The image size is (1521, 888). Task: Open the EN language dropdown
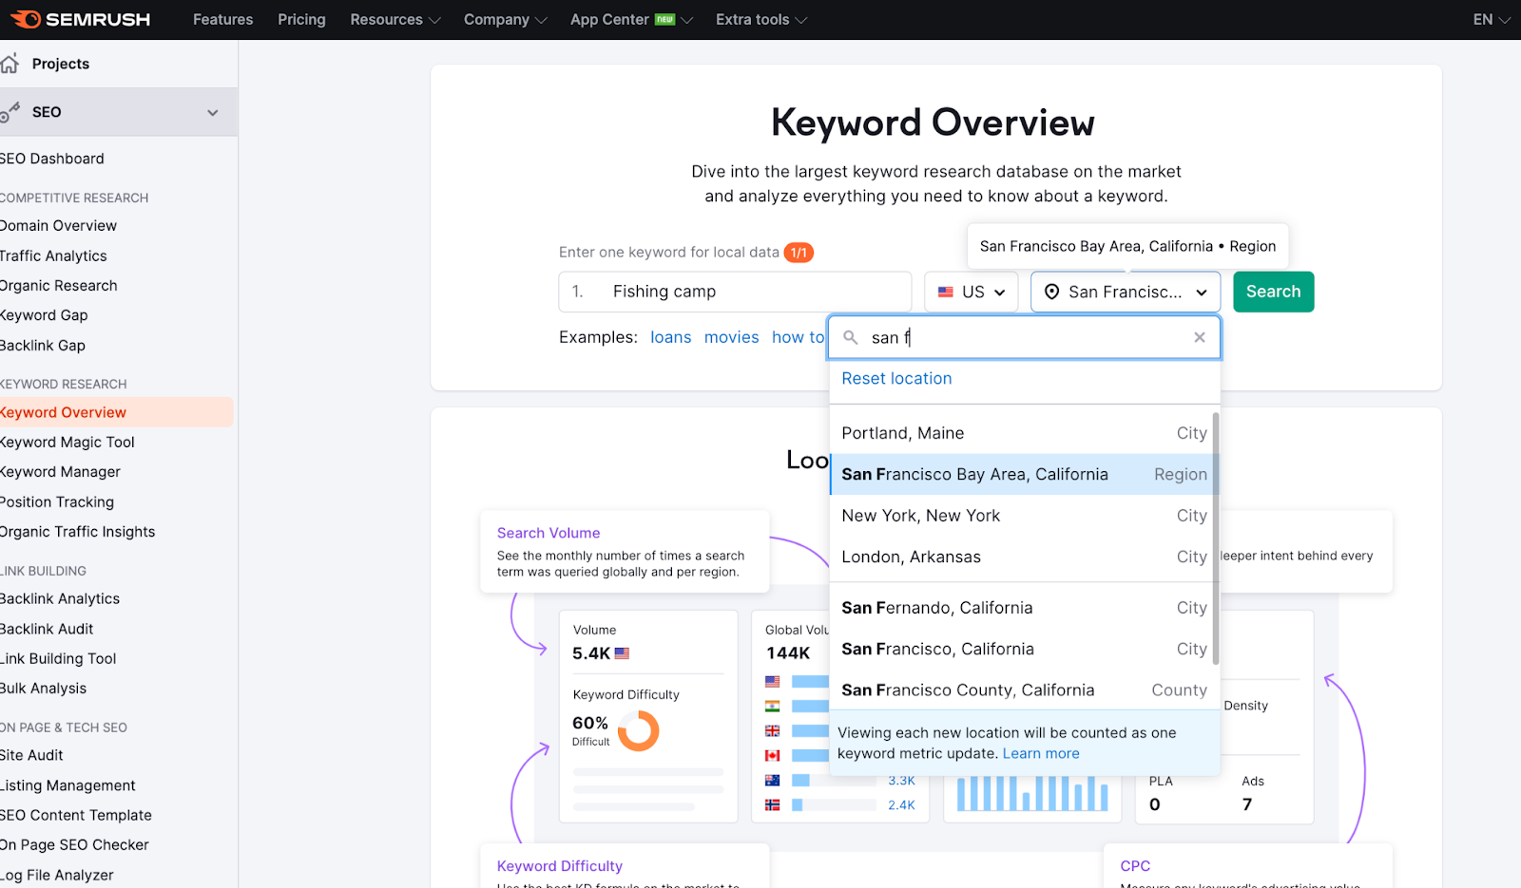pyautogui.click(x=1492, y=19)
